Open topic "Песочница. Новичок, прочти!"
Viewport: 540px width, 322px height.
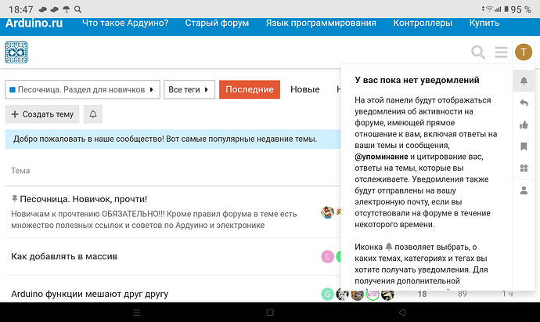coord(83,199)
